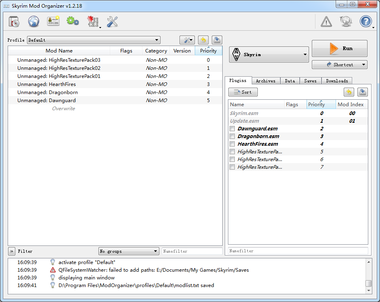Create plugin list backup icon
This screenshot has height=302, width=380.
click(x=362, y=92)
